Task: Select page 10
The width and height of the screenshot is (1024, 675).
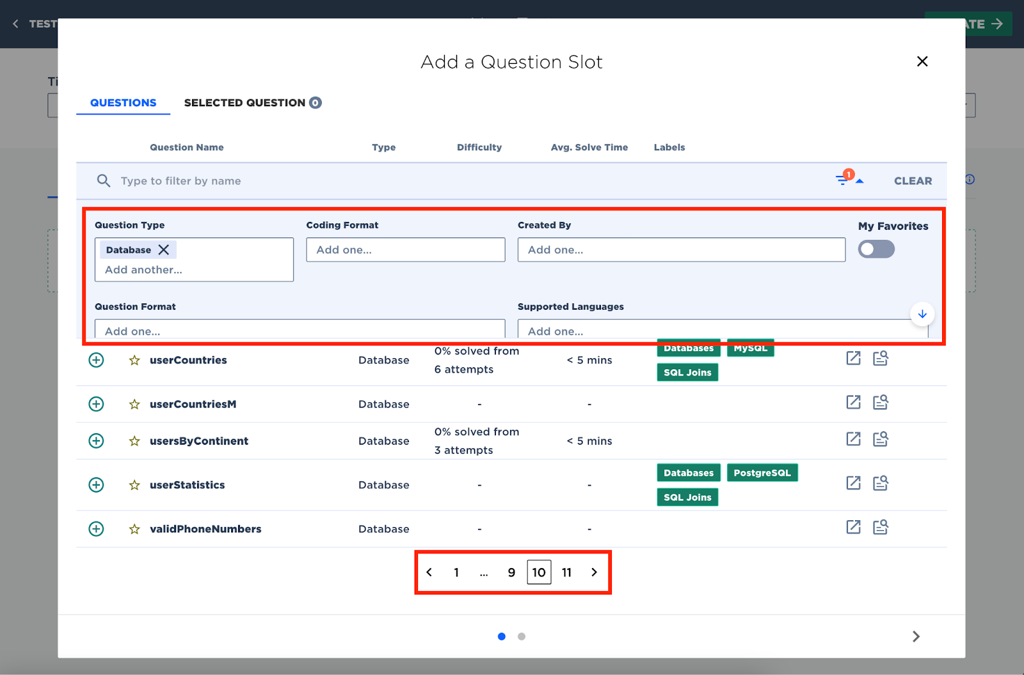Action: click(539, 572)
